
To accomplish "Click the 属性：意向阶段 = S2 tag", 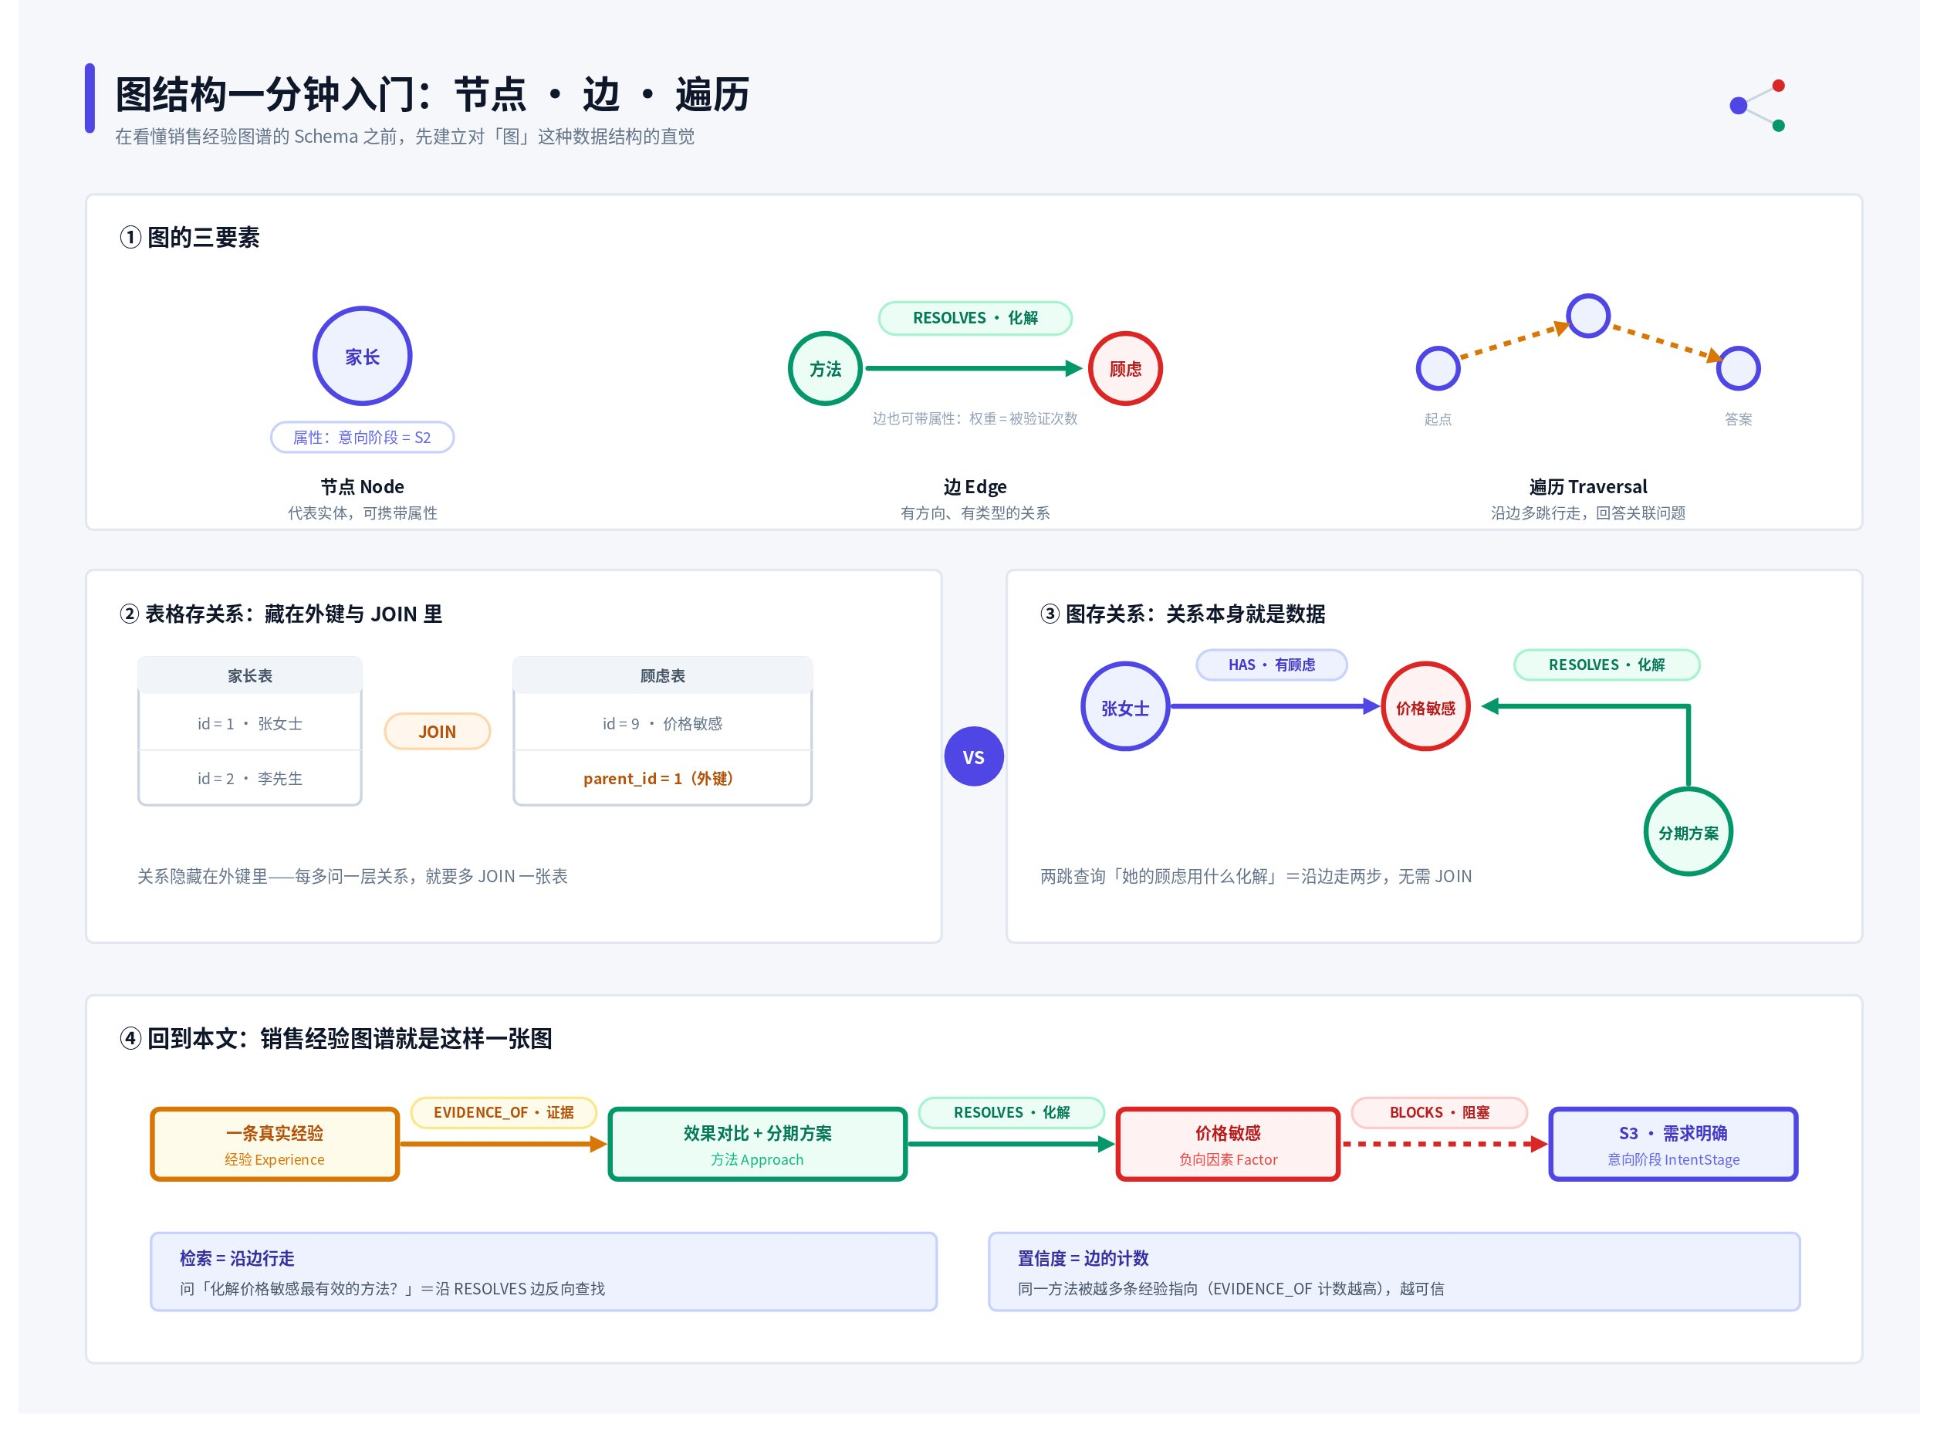I will 362,438.
